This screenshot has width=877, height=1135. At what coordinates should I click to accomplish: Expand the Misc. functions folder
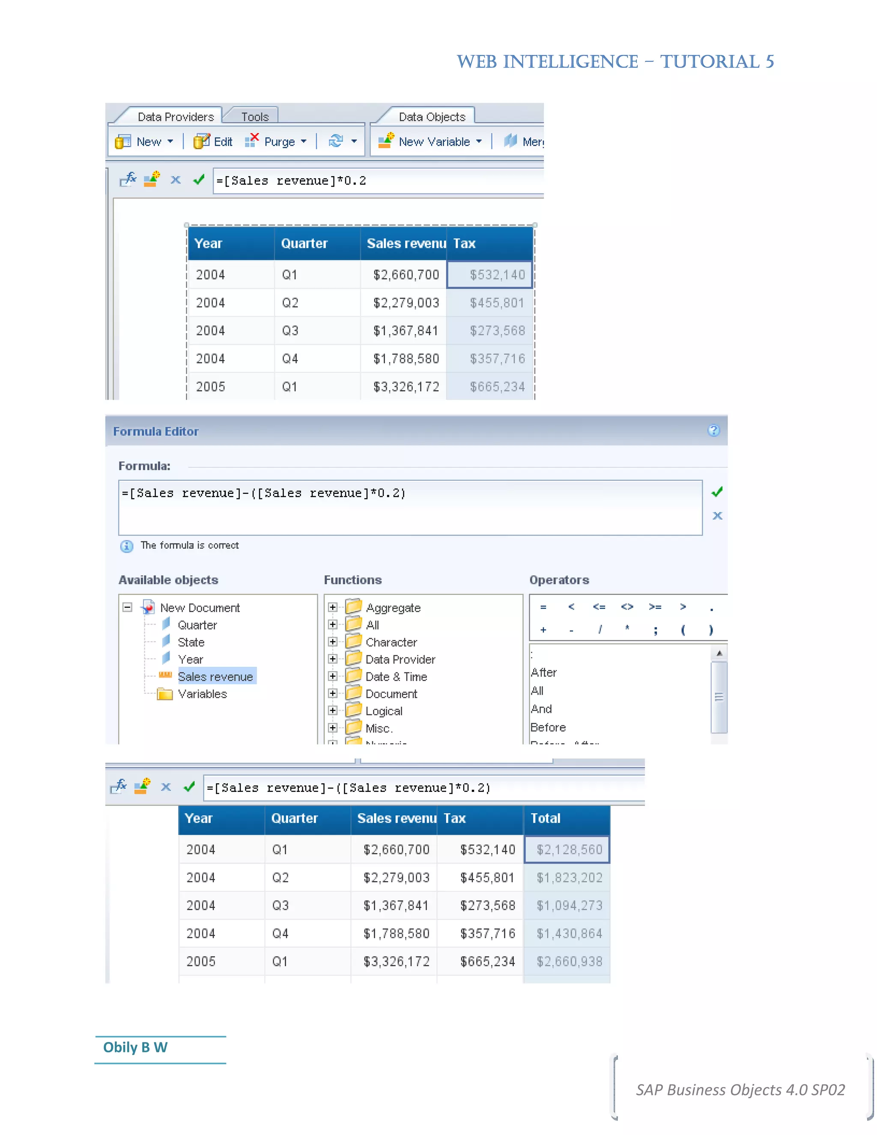click(332, 727)
